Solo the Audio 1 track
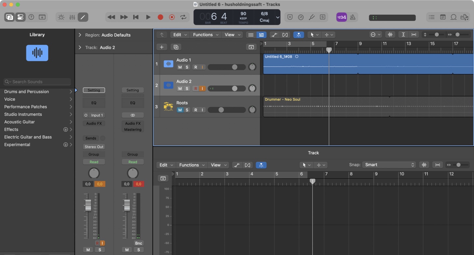This screenshot has height=255, width=474. tap(187, 67)
